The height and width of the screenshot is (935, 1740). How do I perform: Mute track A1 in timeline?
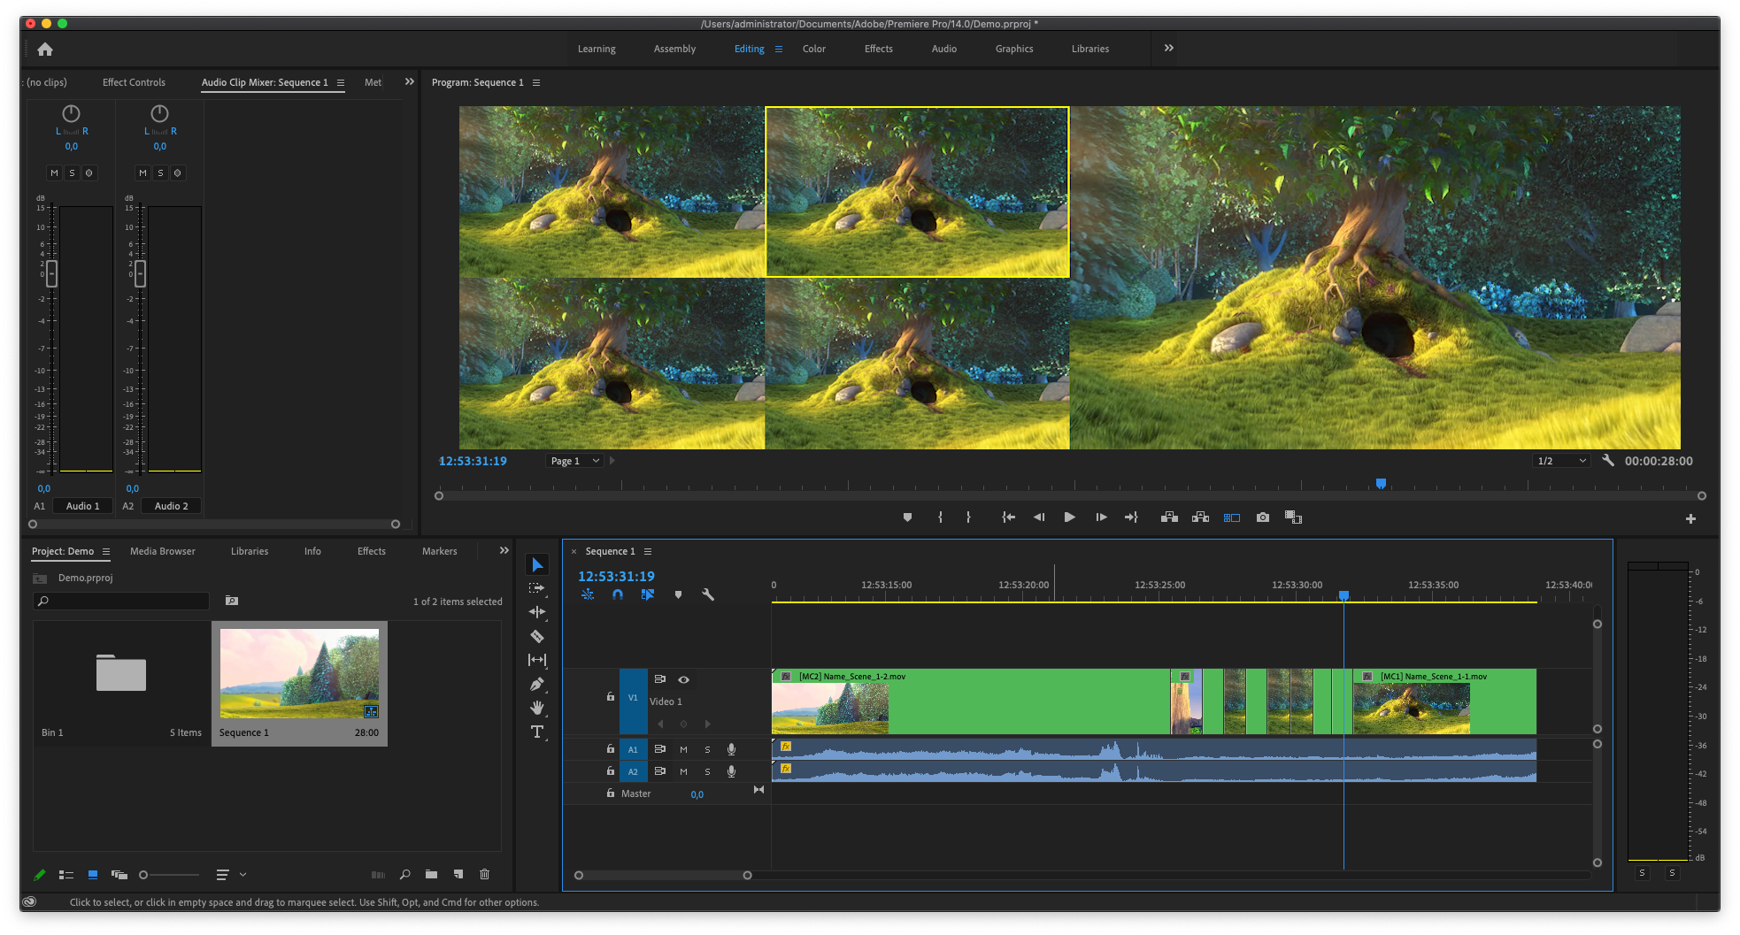(683, 749)
